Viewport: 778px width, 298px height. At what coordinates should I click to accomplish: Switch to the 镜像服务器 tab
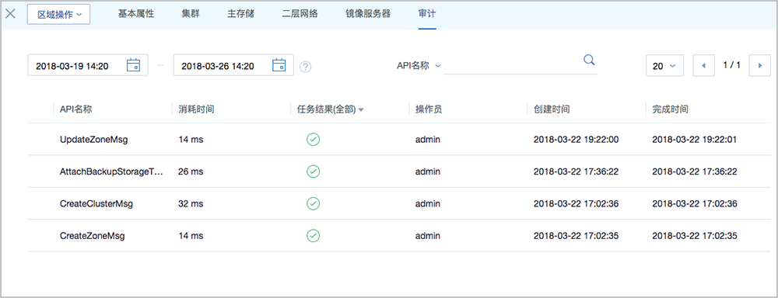click(368, 14)
